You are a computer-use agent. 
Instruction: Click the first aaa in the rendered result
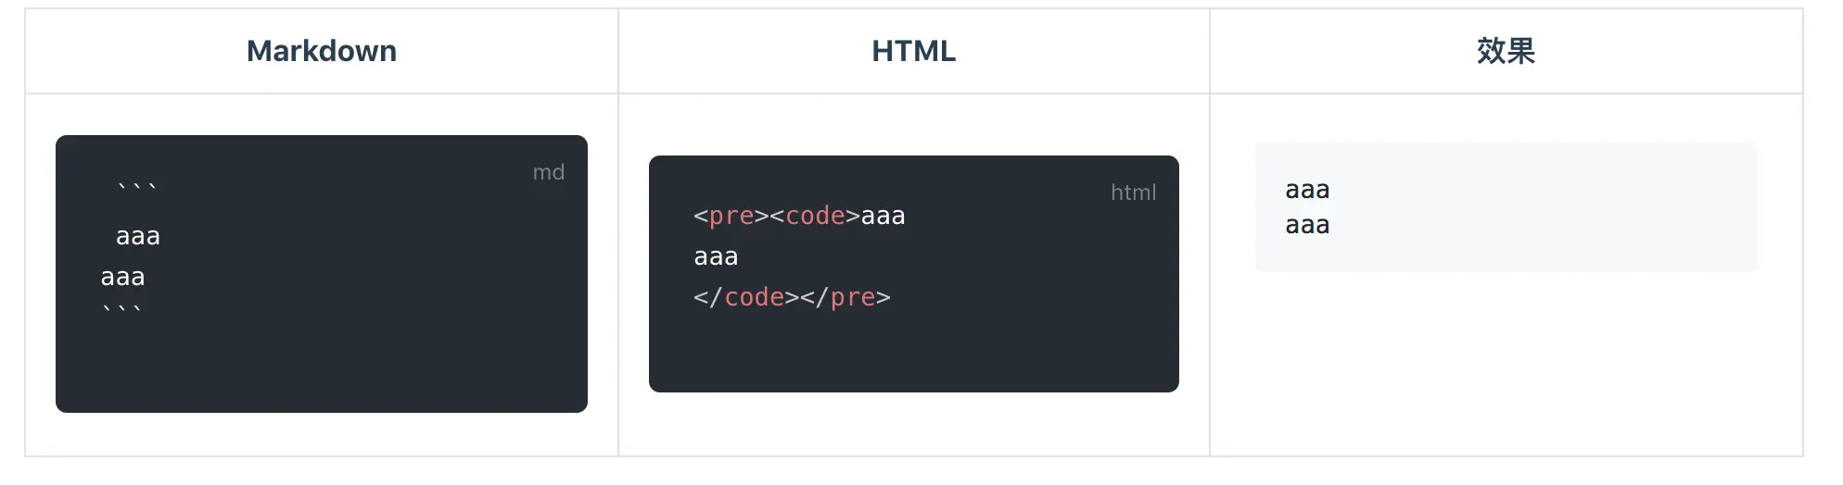pos(1308,191)
